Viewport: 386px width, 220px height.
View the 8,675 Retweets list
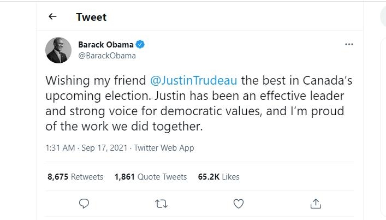coord(75,177)
